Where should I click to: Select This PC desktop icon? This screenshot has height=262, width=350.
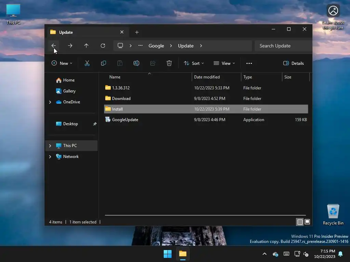point(13,14)
